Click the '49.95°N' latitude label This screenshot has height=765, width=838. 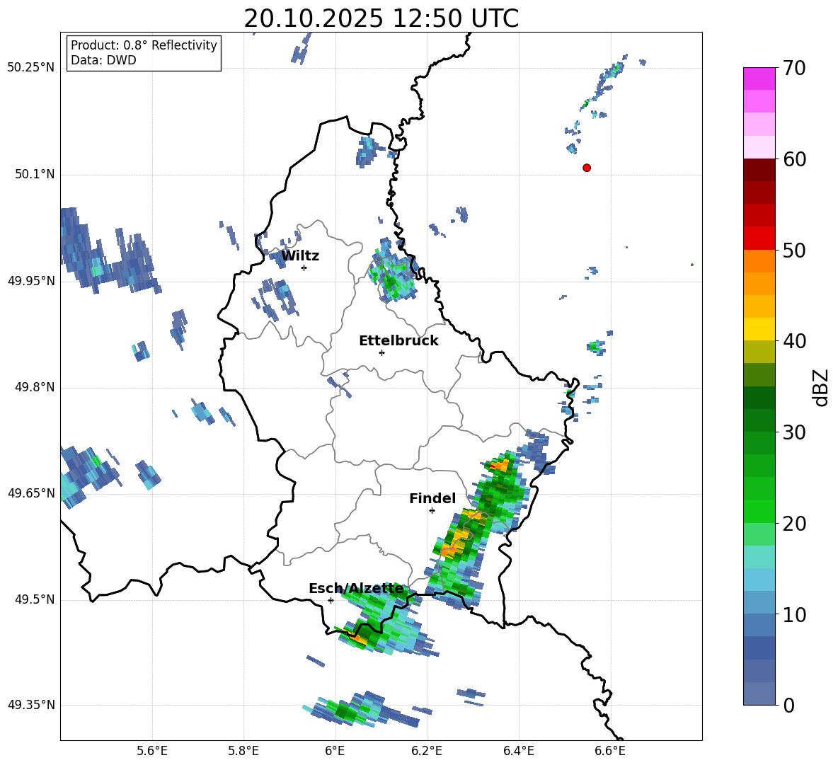pos(31,280)
